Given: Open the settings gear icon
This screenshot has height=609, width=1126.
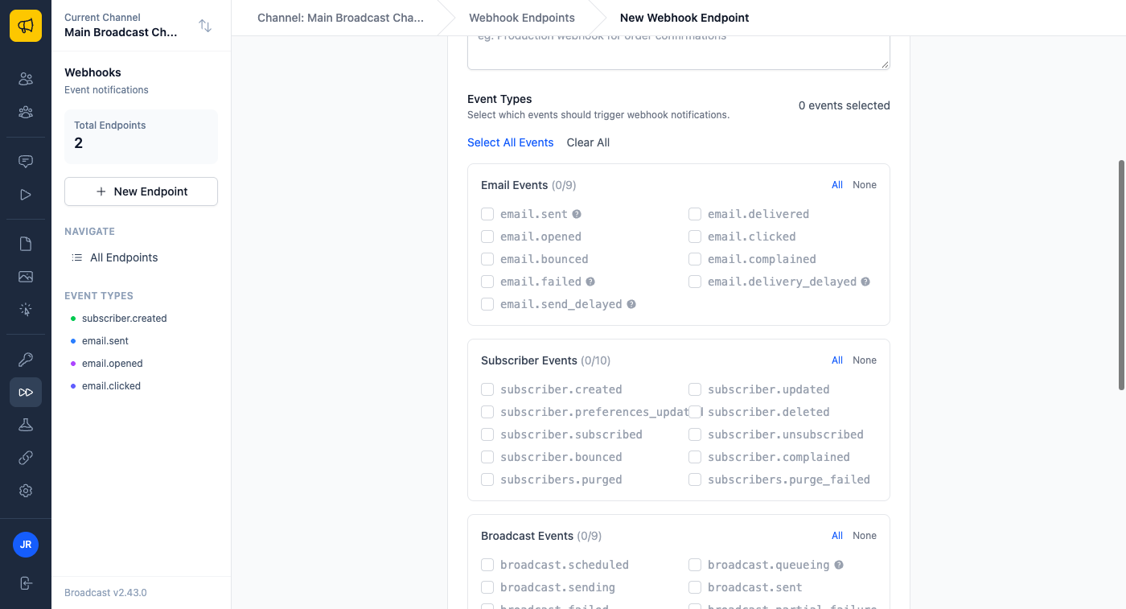Looking at the screenshot, I should click(26, 491).
